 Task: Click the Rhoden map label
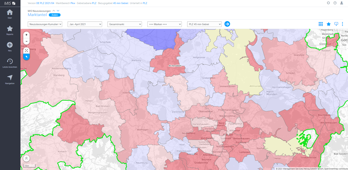(x=98, y=66)
